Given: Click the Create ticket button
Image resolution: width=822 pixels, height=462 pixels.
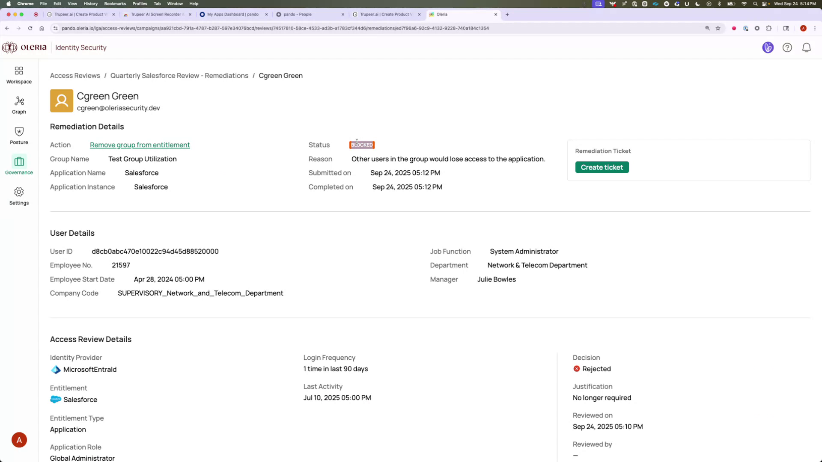Looking at the screenshot, I should pyautogui.click(x=602, y=167).
